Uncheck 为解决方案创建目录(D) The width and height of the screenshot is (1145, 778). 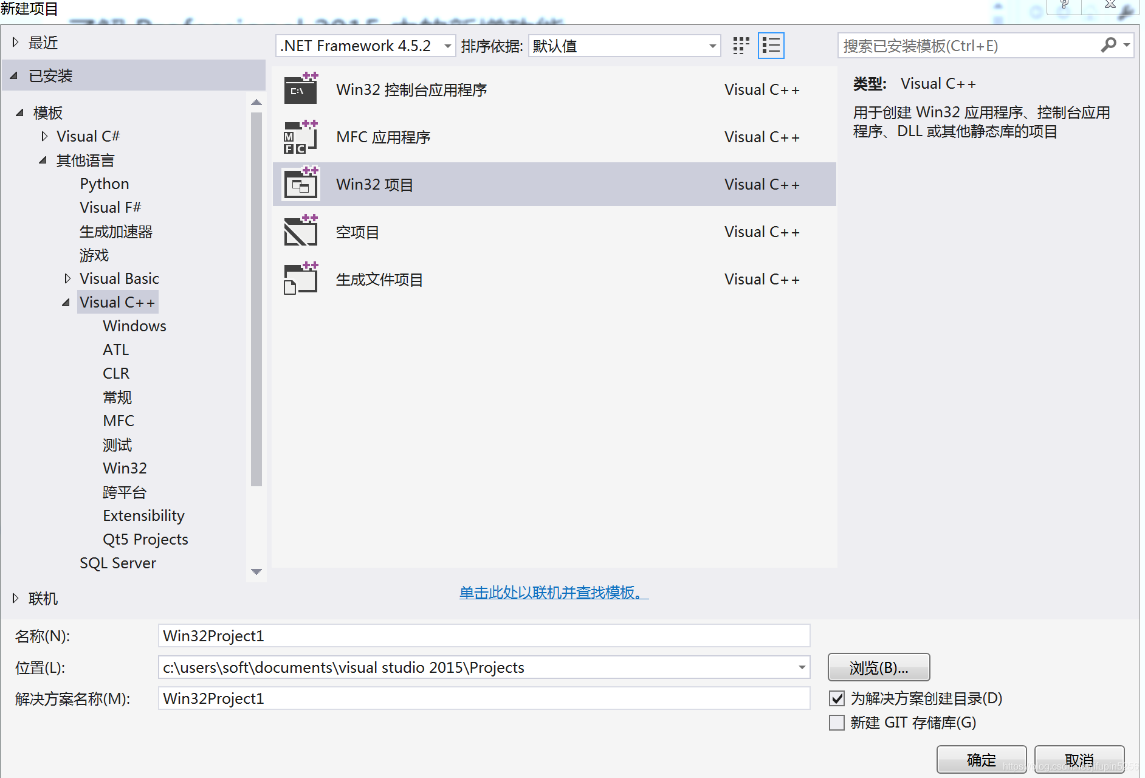point(837,698)
